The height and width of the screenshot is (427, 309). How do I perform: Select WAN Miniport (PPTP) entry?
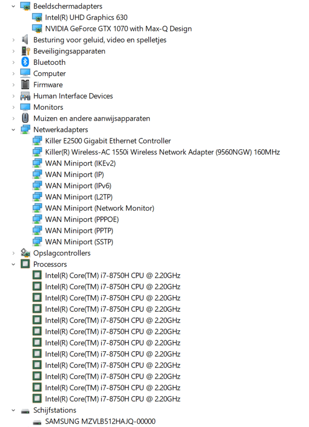pyautogui.click(x=79, y=230)
